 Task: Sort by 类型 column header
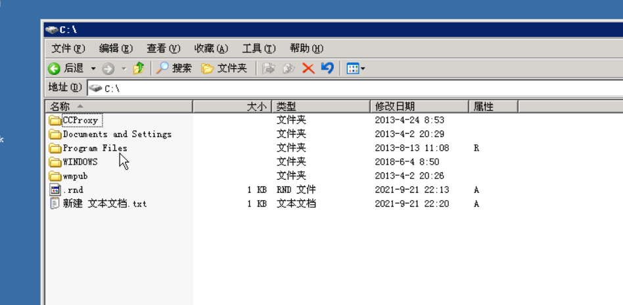(321, 106)
